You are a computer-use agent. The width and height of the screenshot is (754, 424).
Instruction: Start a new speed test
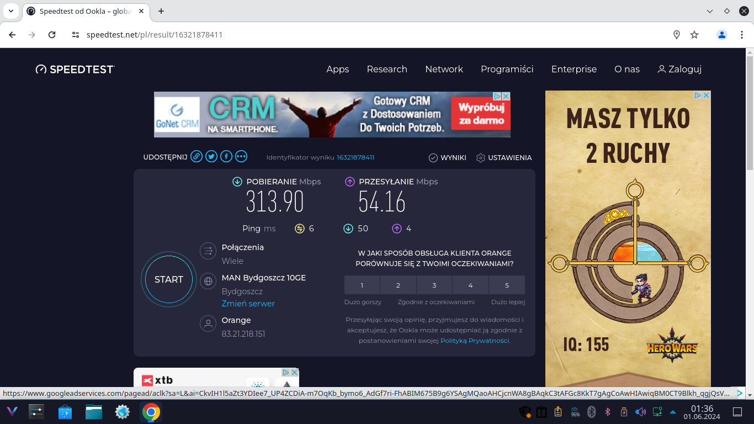click(x=169, y=279)
